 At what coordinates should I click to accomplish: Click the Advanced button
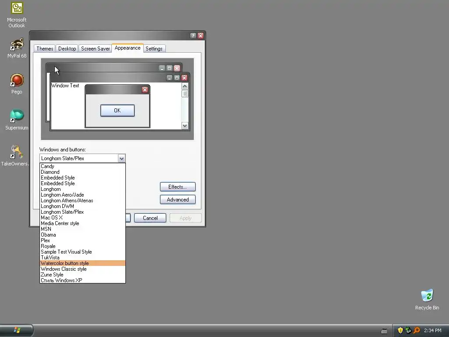click(178, 200)
